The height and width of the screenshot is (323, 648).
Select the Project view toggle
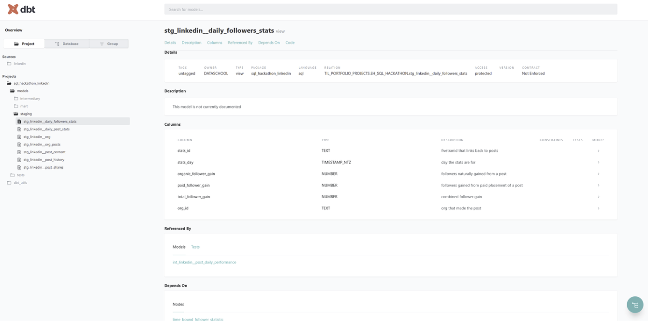(24, 44)
